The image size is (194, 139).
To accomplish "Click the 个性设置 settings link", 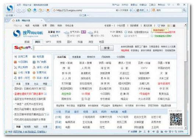I will pos(121,26).
